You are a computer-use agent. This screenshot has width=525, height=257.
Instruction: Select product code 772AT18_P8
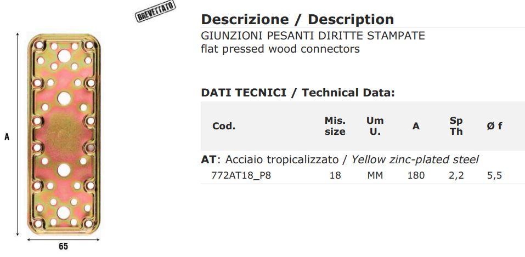click(241, 176)
